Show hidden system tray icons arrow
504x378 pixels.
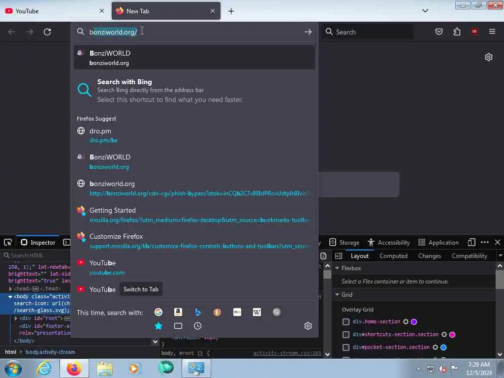pyautogui.click(x=418, y=369)
